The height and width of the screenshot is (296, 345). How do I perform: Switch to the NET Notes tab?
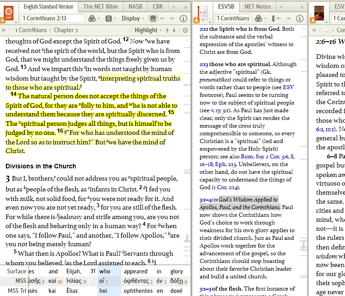[x=258, y=7]
